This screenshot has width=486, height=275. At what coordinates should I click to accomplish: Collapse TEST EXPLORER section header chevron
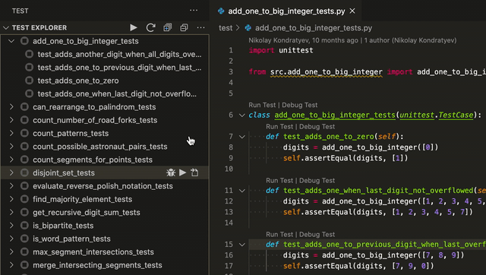6,27
